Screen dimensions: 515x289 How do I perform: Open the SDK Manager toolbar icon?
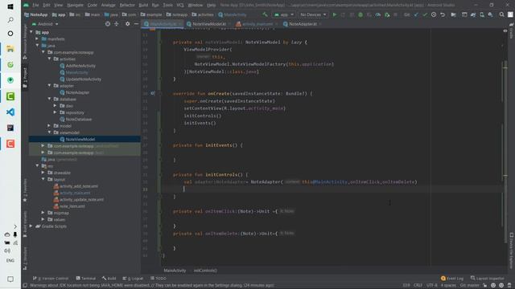[x=490, y=14]
